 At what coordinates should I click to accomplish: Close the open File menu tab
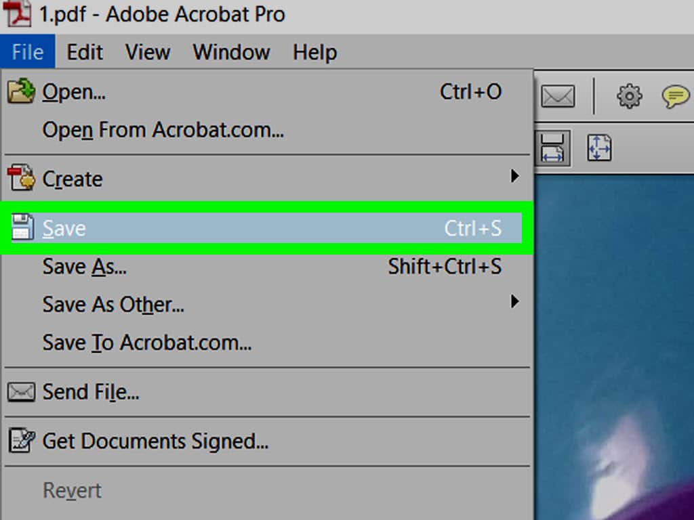pyautogui.click(x=28, y=52)
